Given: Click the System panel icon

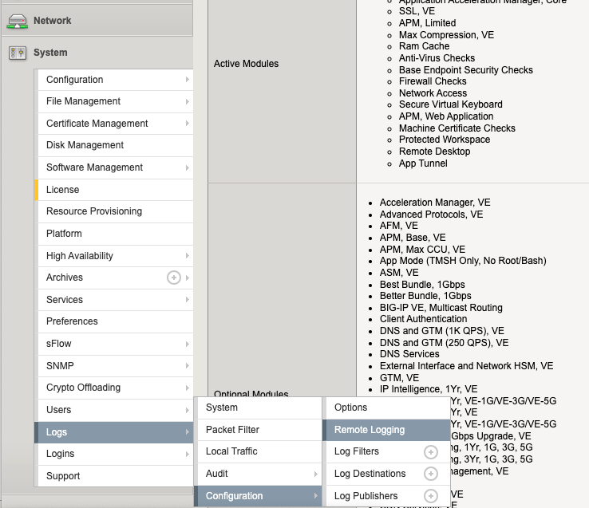Looking at the screenshot, I should click(x=18, y=53).
